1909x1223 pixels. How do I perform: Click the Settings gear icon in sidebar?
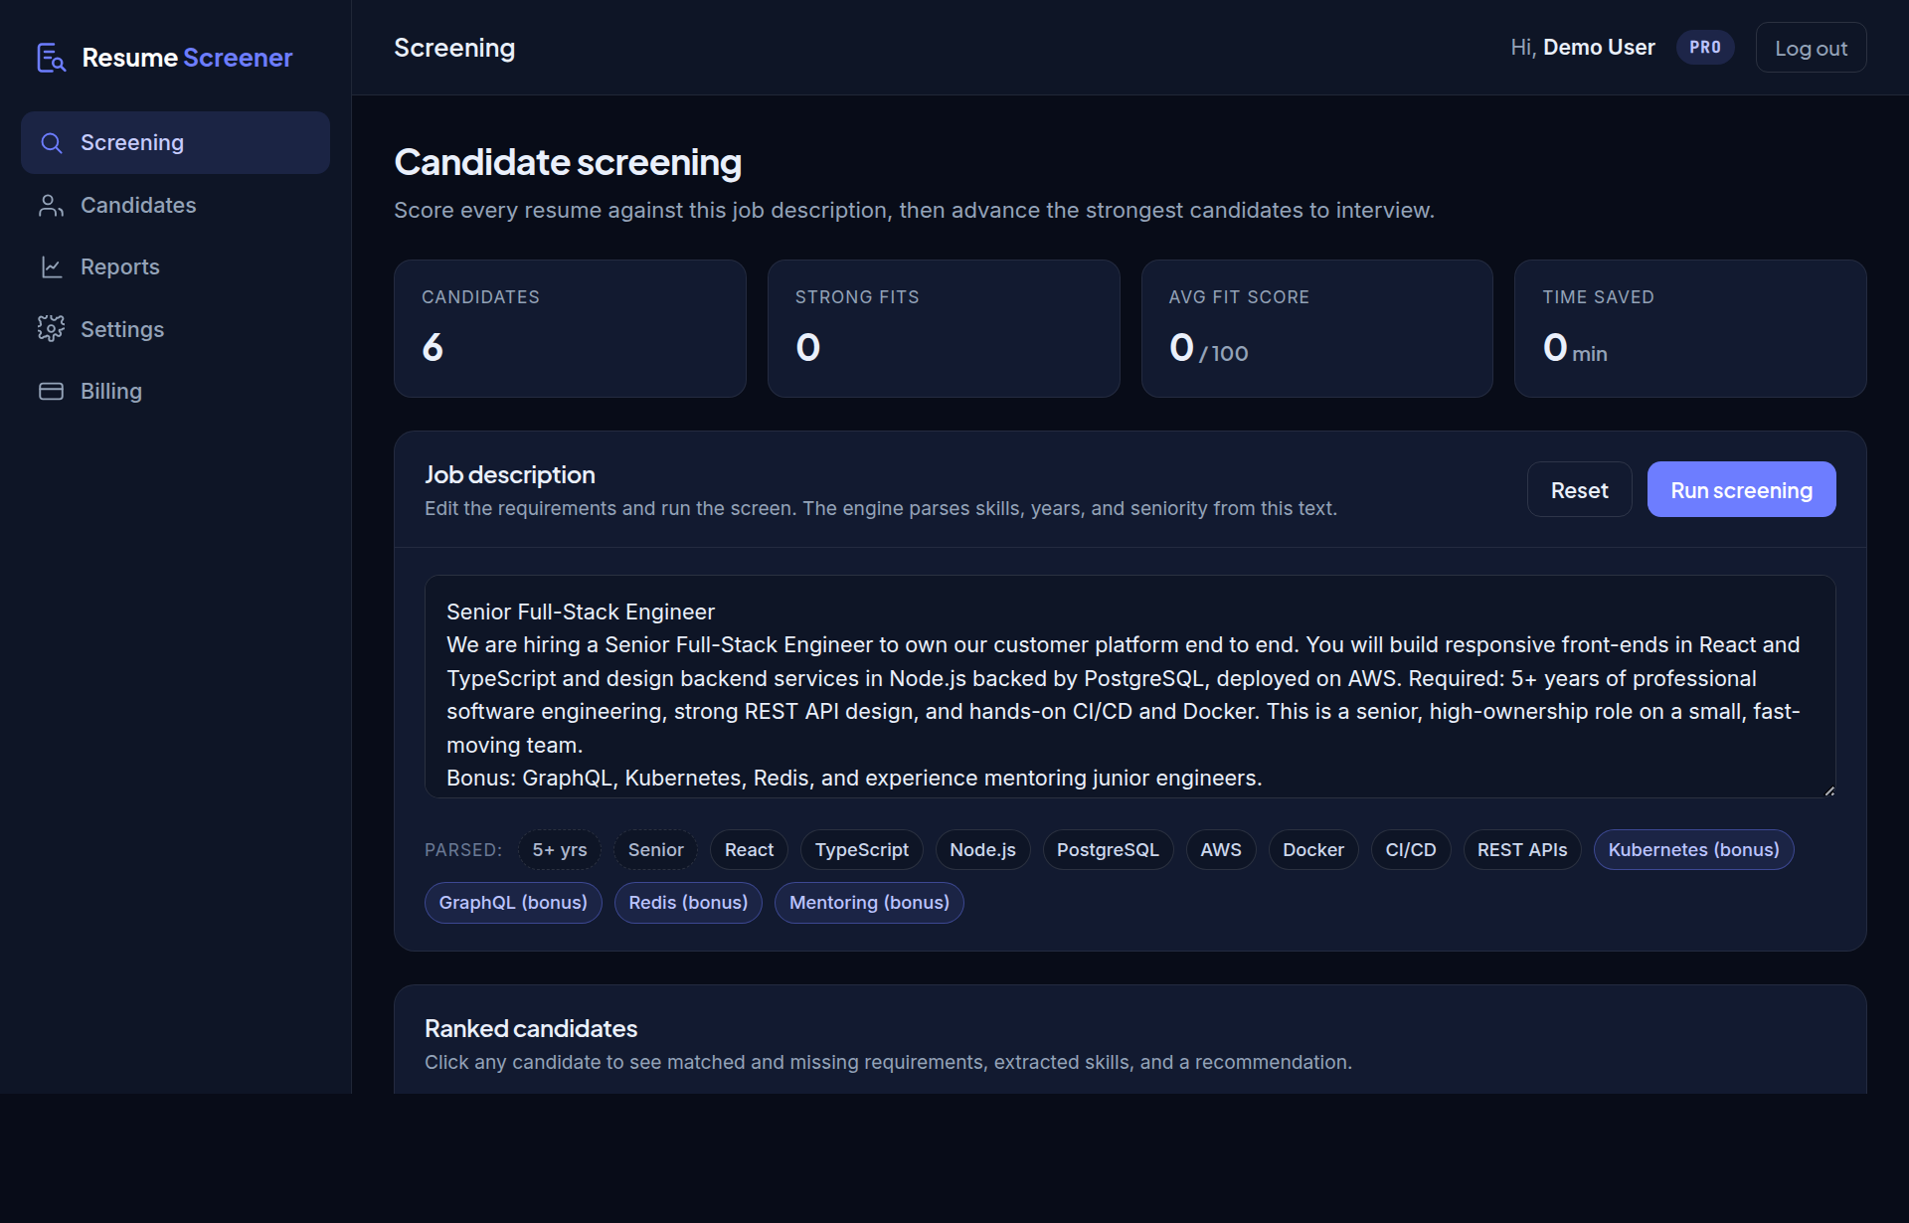coord(51,329)
